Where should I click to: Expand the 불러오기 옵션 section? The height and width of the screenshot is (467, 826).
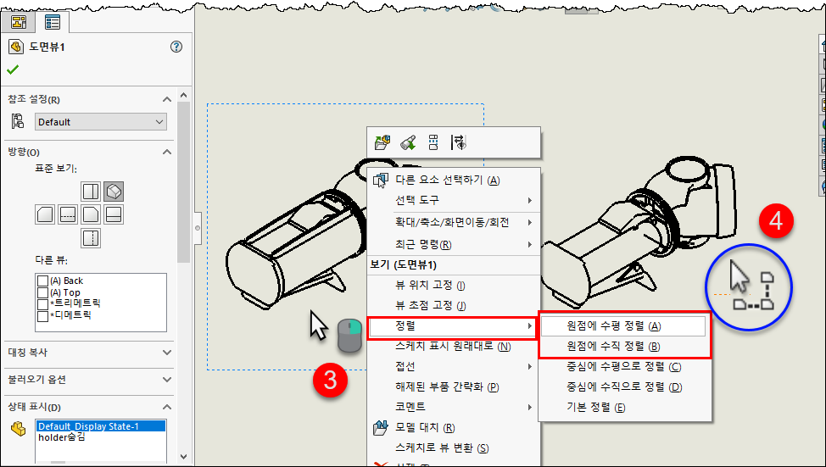[x=167, y=380]
